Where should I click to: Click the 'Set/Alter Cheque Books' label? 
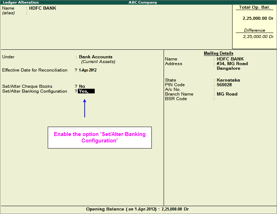[x=27, y=86]
